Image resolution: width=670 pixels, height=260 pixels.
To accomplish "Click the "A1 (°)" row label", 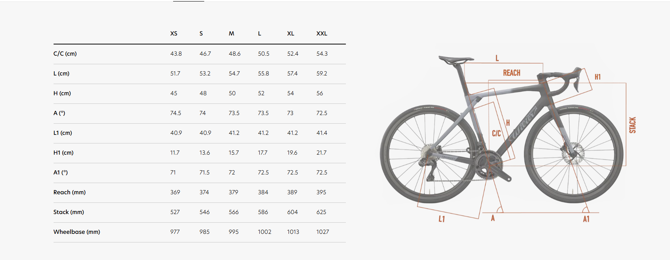I will pyautogui.click(x=60, y=173).
